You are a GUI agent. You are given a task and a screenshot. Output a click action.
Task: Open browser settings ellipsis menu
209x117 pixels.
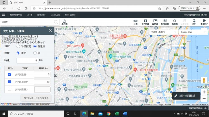(x=204, y=8)
